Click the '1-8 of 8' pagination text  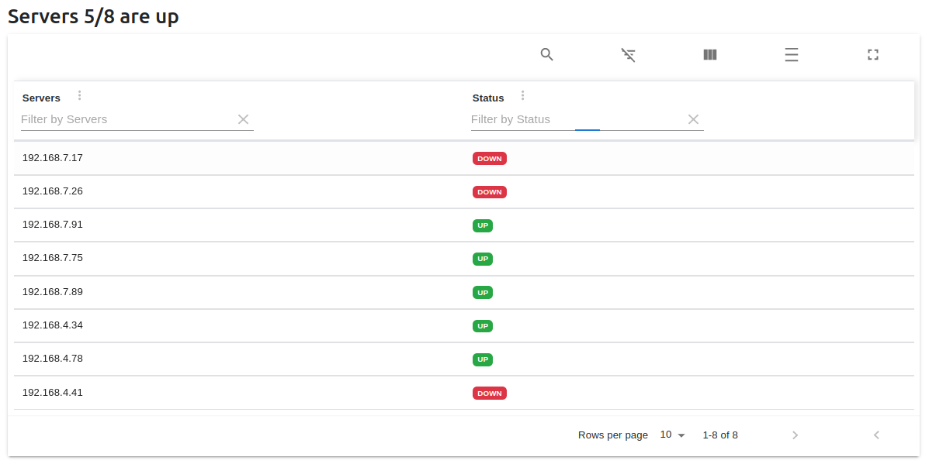[x=720, y=435]
